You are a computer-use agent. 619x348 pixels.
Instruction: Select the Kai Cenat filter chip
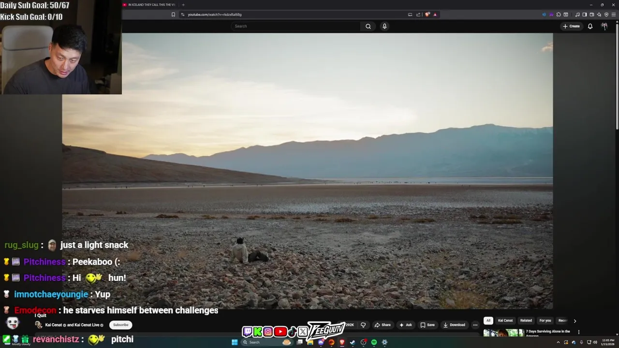pyautogui.click(x=505, y=320)
